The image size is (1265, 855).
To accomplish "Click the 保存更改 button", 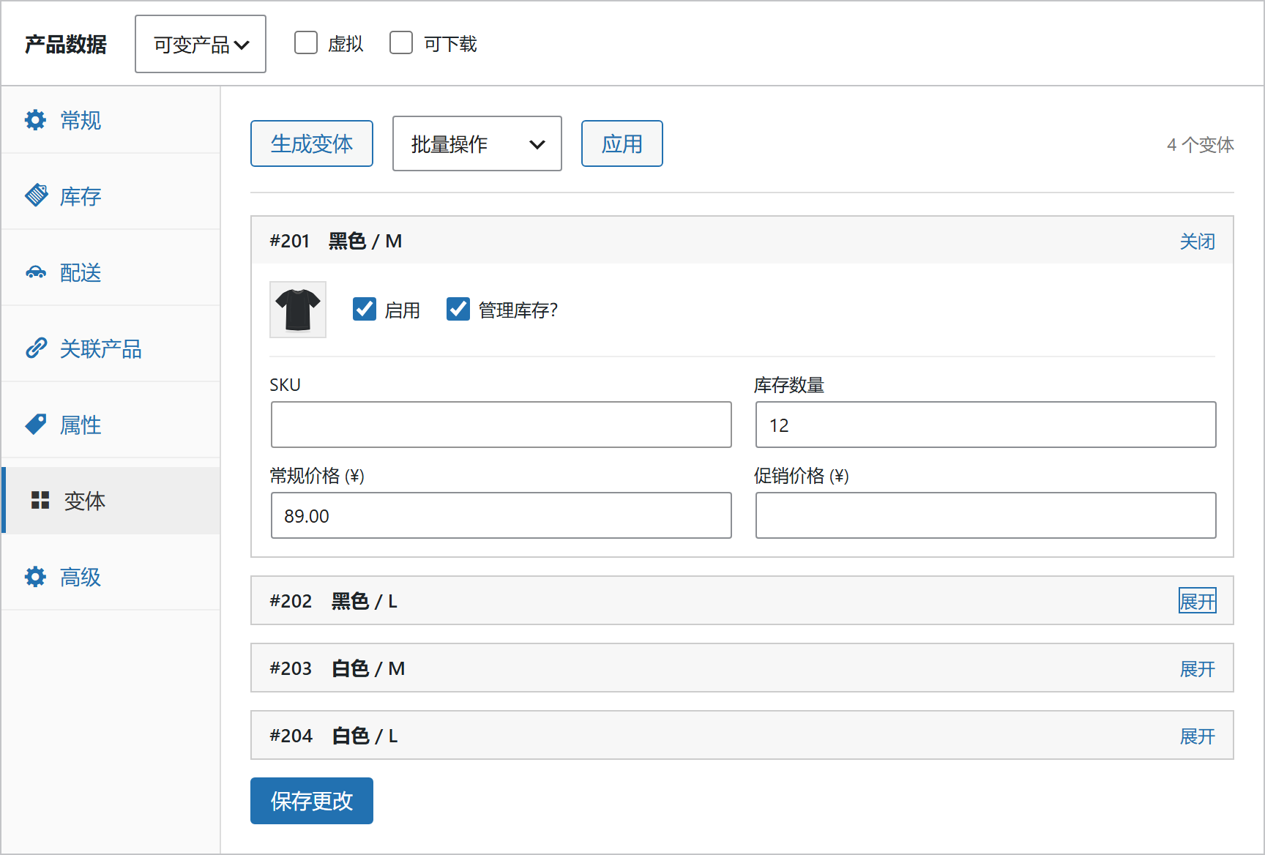I will [x=312, y=801].
